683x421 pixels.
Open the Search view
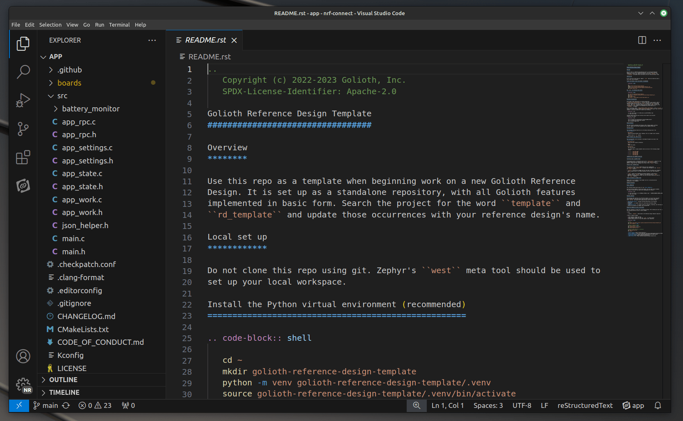(23, 72)
